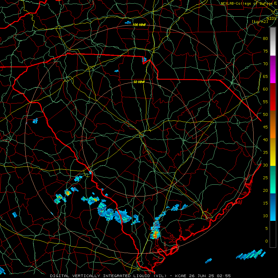
Task: Select the 15 value on the legend
Action: coord(265,203)
